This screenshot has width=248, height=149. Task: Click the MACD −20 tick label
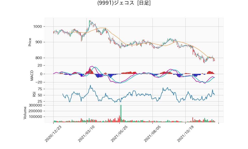[39, 82]
